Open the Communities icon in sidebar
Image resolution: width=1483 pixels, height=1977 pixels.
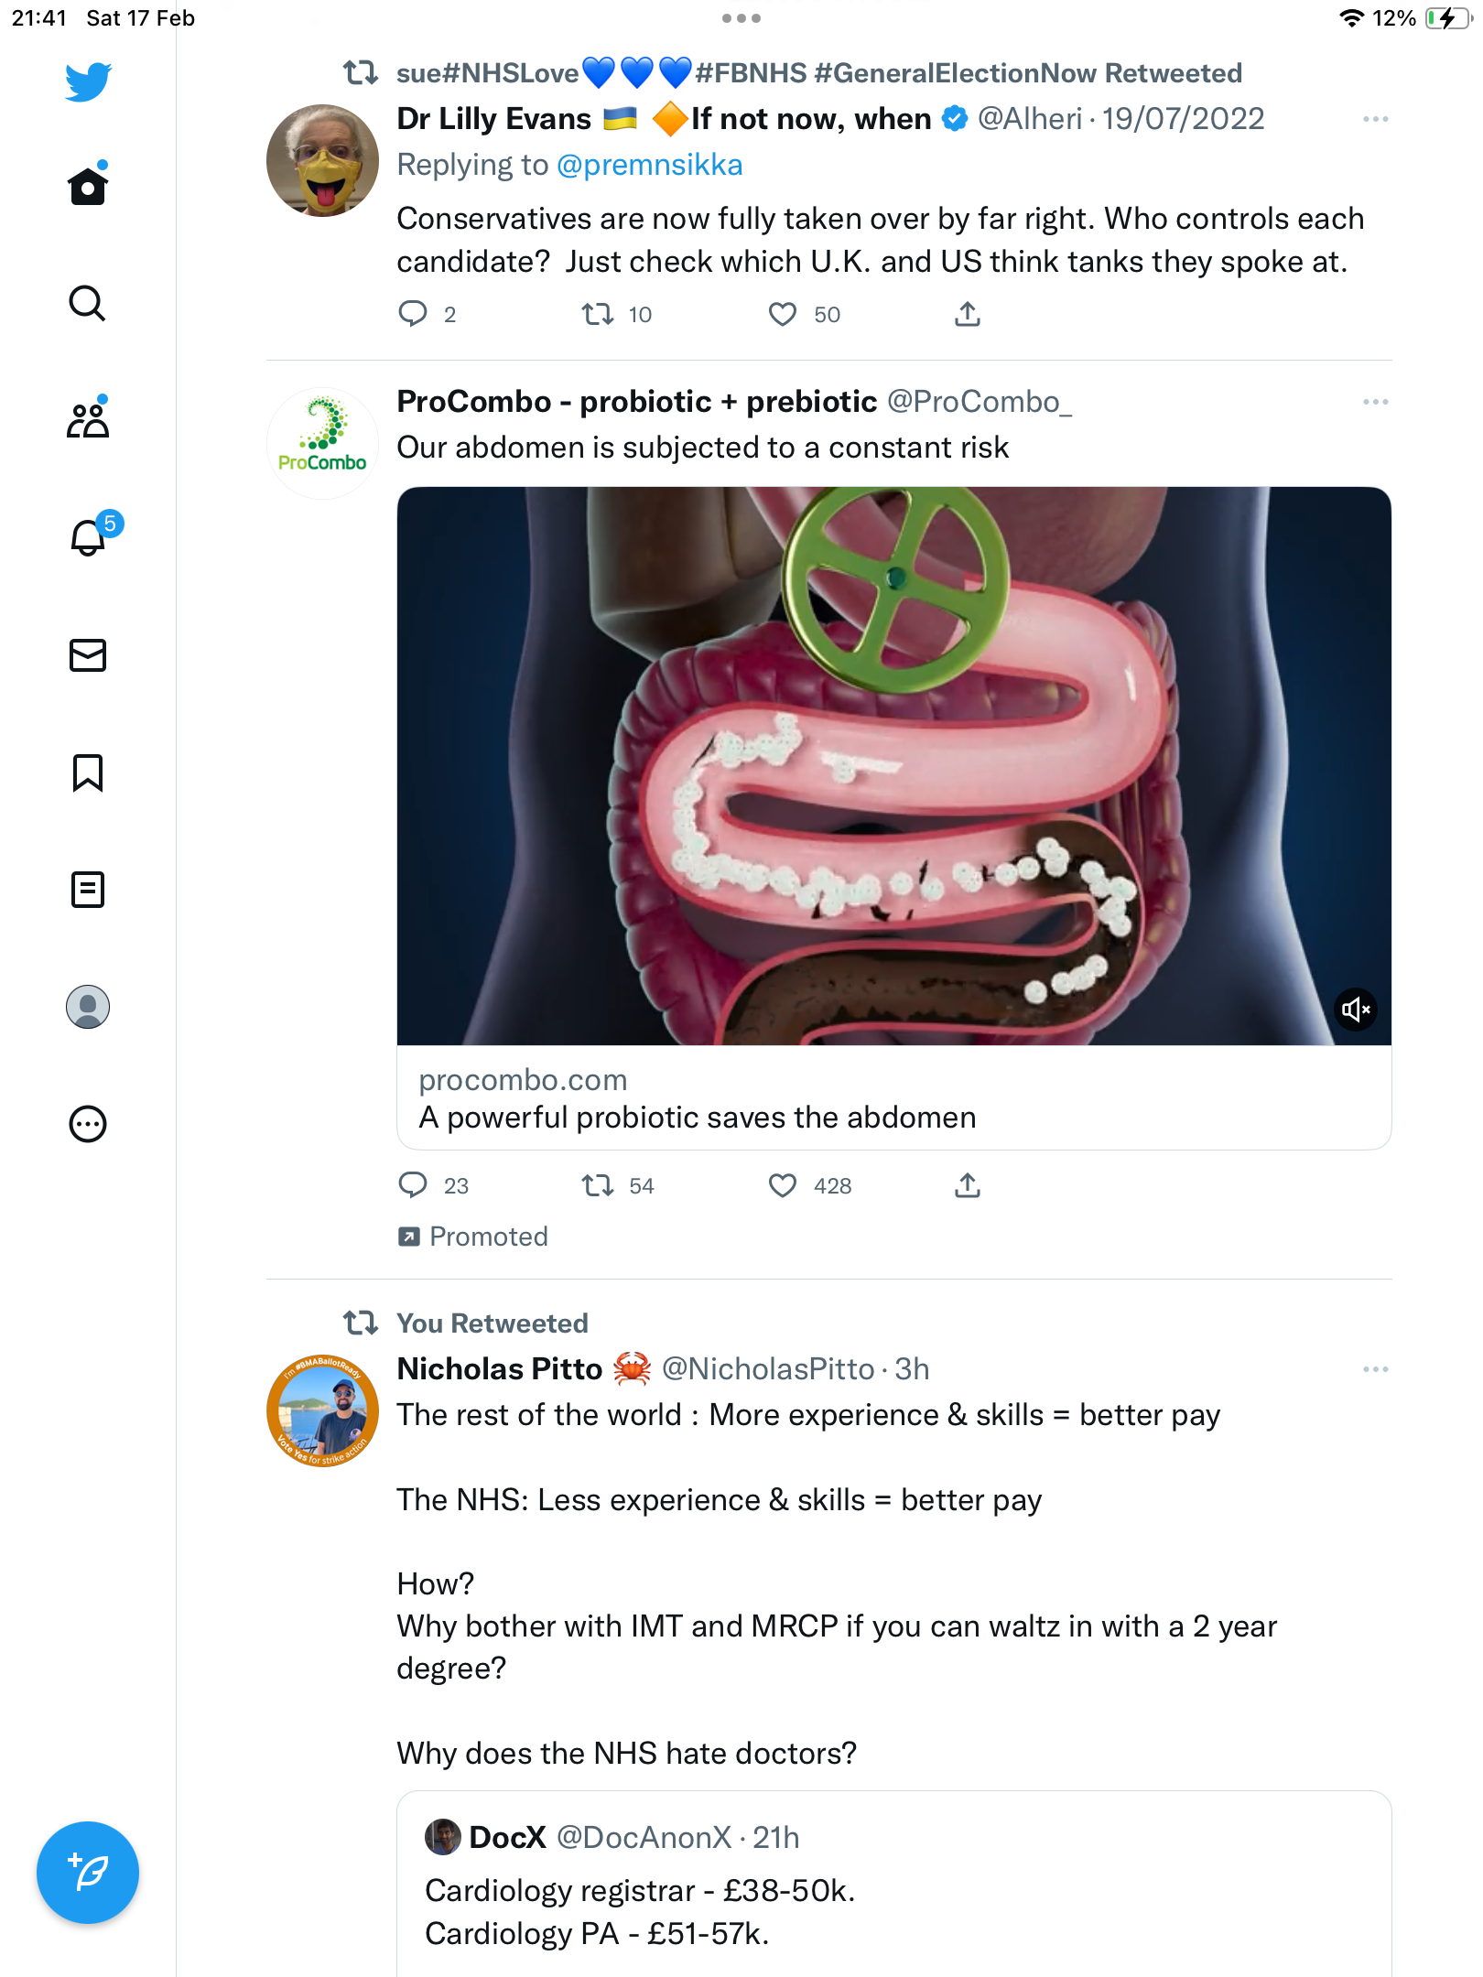[88, 419]
